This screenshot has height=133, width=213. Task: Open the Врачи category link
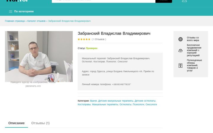click(93, 101)
